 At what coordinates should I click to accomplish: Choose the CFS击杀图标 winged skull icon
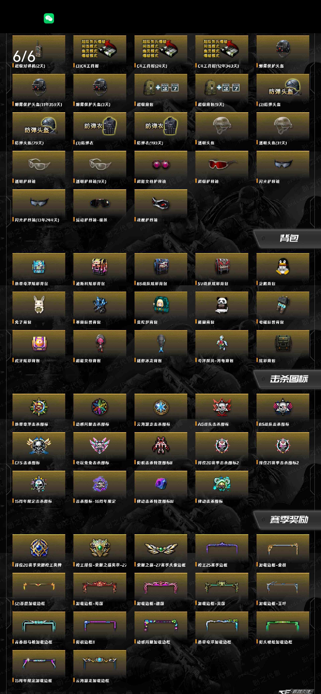coord(39,445)
